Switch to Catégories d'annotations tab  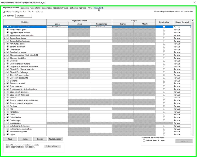[30, 8]
